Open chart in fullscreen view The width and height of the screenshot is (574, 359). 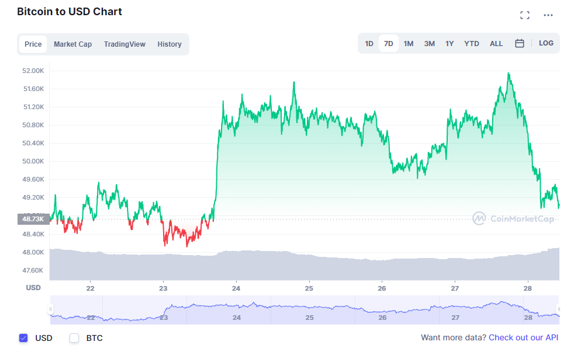click(524, 15)
